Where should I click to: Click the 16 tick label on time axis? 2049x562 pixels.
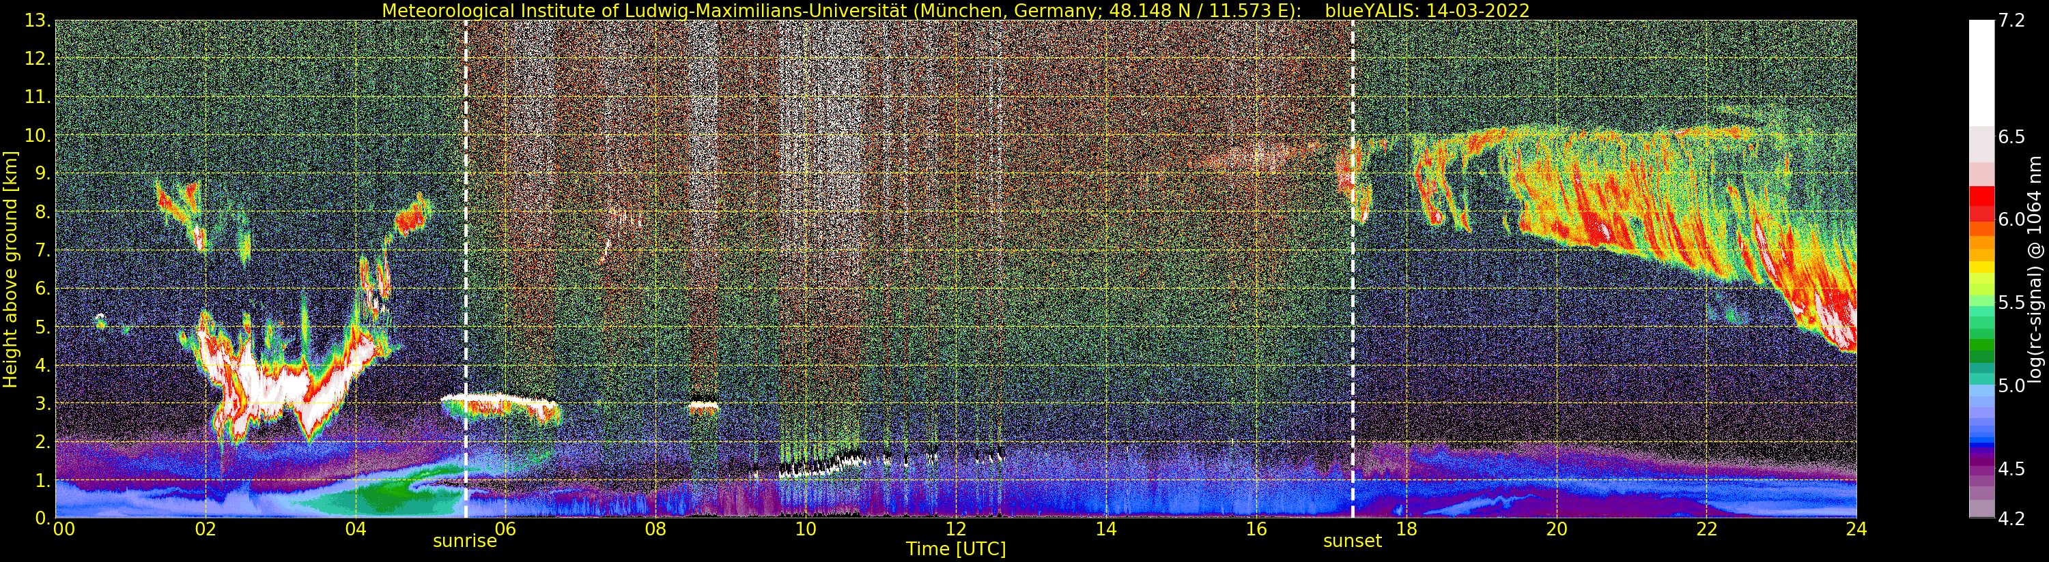tap(1256, 529)
